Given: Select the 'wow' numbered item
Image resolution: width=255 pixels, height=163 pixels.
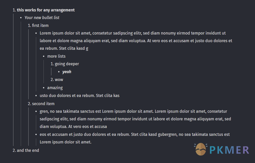Looking at the screenshot, I should (x=59, y=80).
